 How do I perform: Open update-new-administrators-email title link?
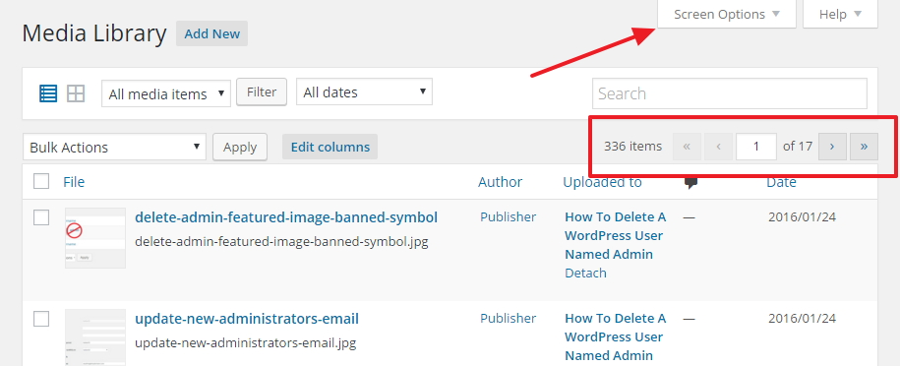click(247, 319)
